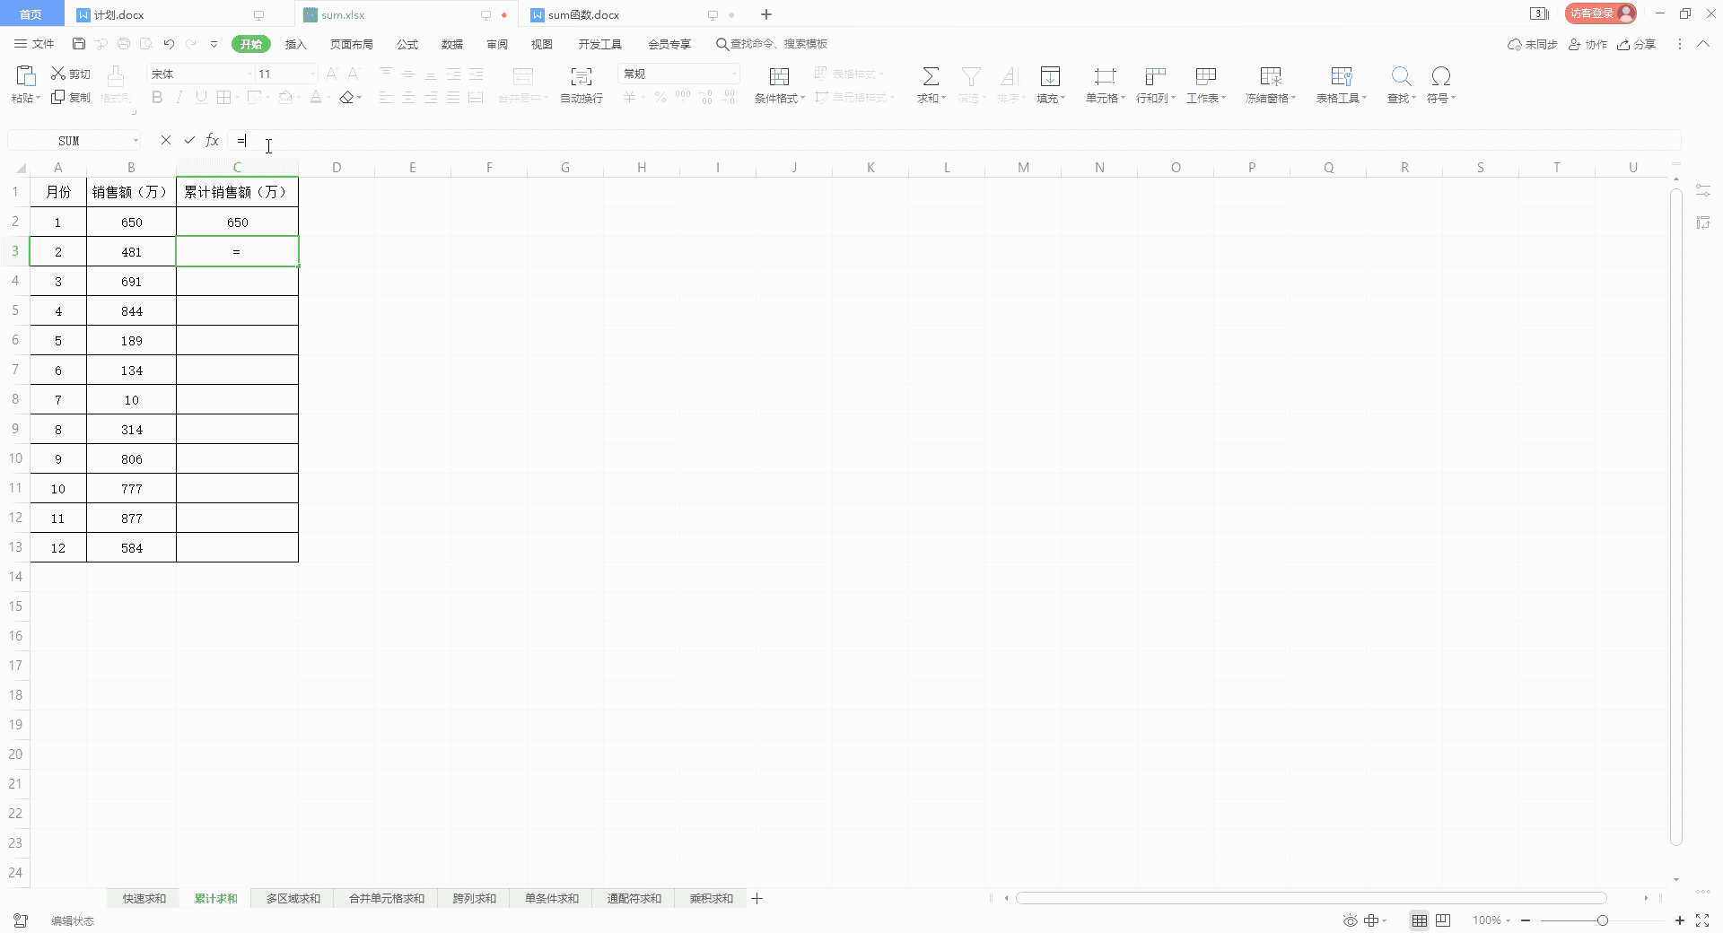Click the Fill (填充) icon
The width and height of the screenshot is (1723, 933).
point(1050,77)
